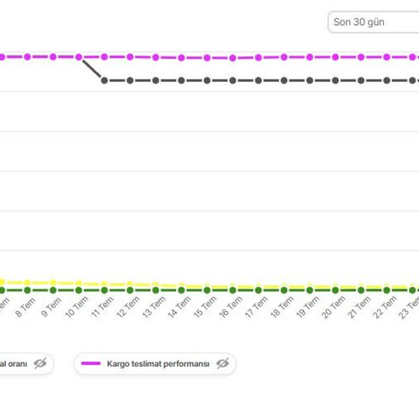Click the gray data point at 11 Tem
The height and width of the screenshot is (419, 419).
104,80
